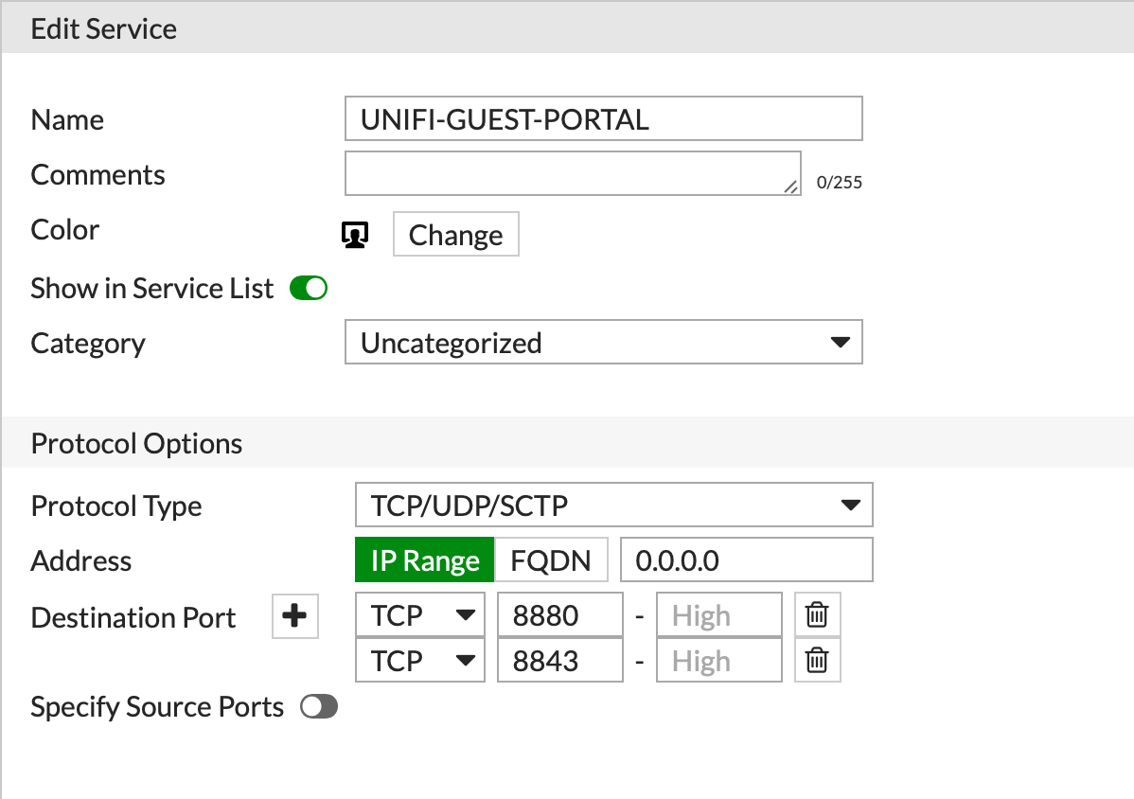Click the Change color button
The height and width of the screenshot is (799, 1134).
[x=455, y=234]
